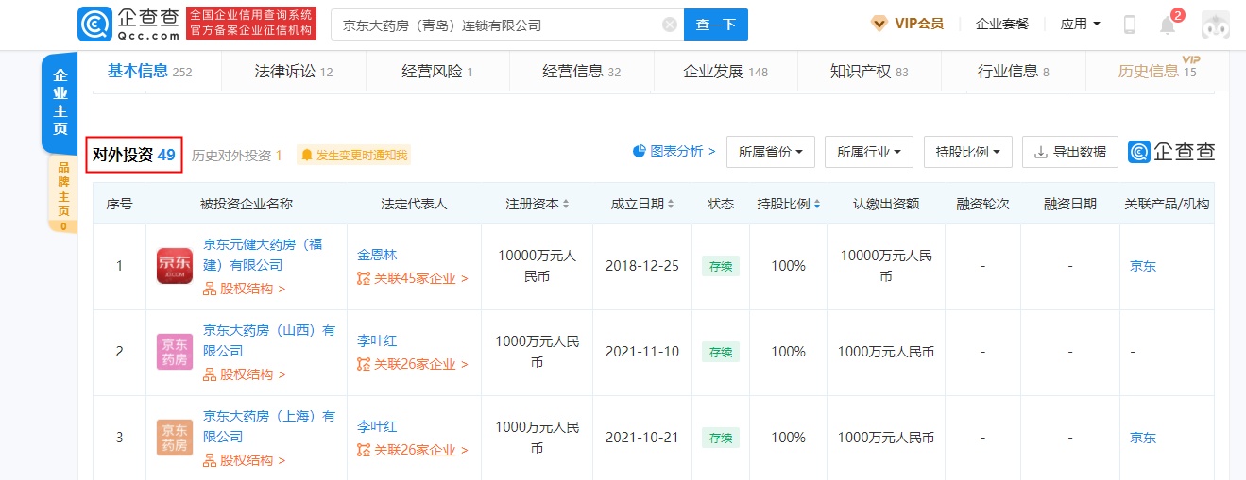Open 京东大药房（山西） pink logo thumbnail

coord(174,352)
